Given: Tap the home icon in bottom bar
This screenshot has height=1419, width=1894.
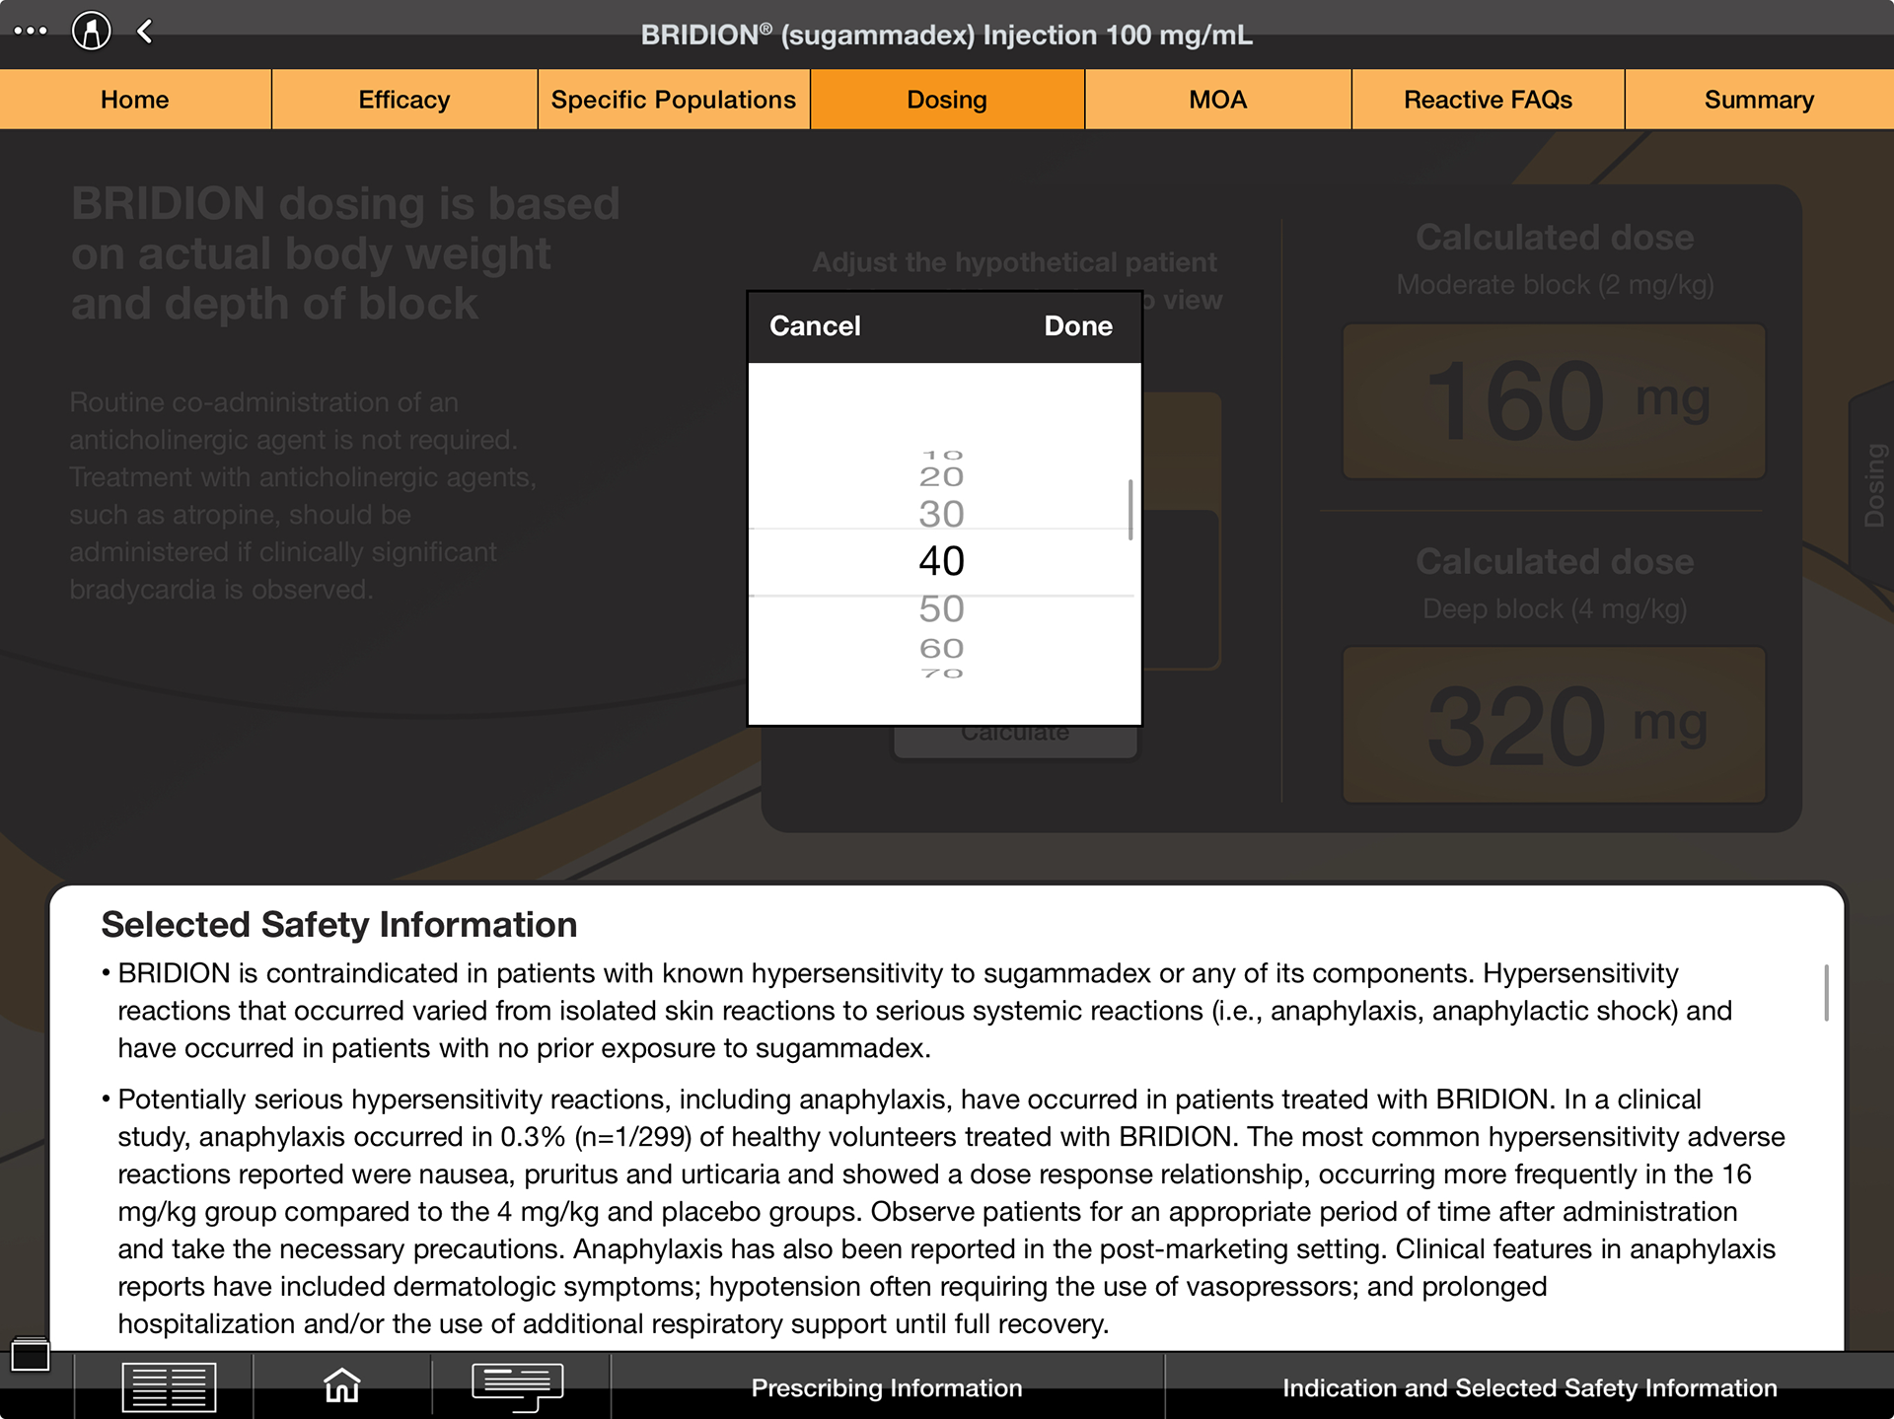Looking at the screenshot, I should click(x=342, y=1385).
